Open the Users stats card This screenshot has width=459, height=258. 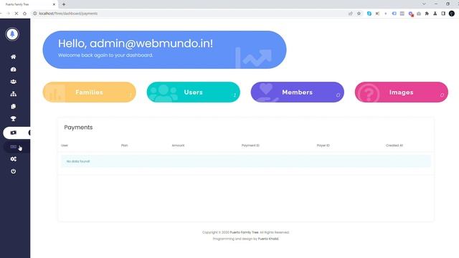pyautogui.click(x=193, y=92)
